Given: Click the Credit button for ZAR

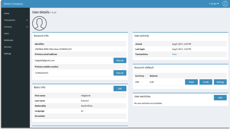Looking at the screenshot, I should click(206, 82).
